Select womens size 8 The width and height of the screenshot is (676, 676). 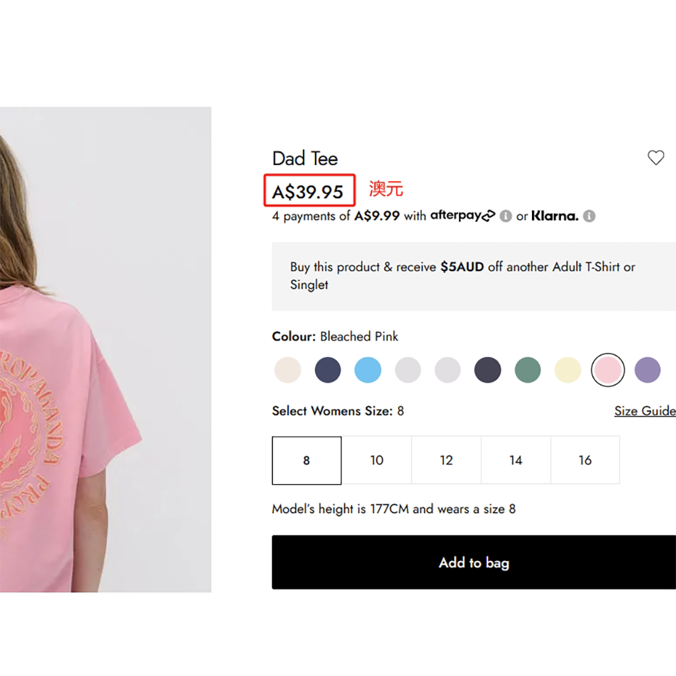pyautogui.click(x=306, y=460)
